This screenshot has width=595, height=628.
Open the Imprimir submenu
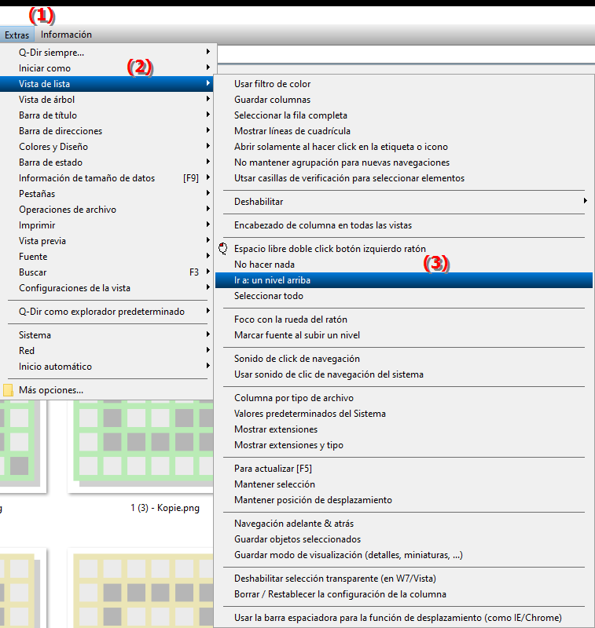pyautogui.click(x=108, y=225)
